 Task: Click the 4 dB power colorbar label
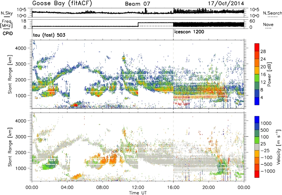tap(262, 97)
